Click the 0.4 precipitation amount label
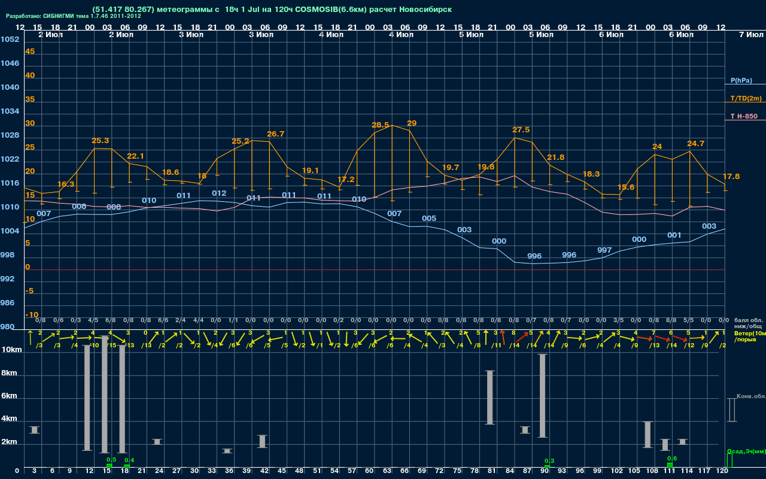 click(x=129, y=460)
